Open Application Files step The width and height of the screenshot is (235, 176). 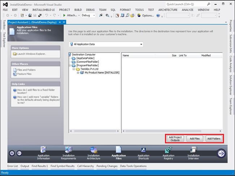tap(119, 153)
